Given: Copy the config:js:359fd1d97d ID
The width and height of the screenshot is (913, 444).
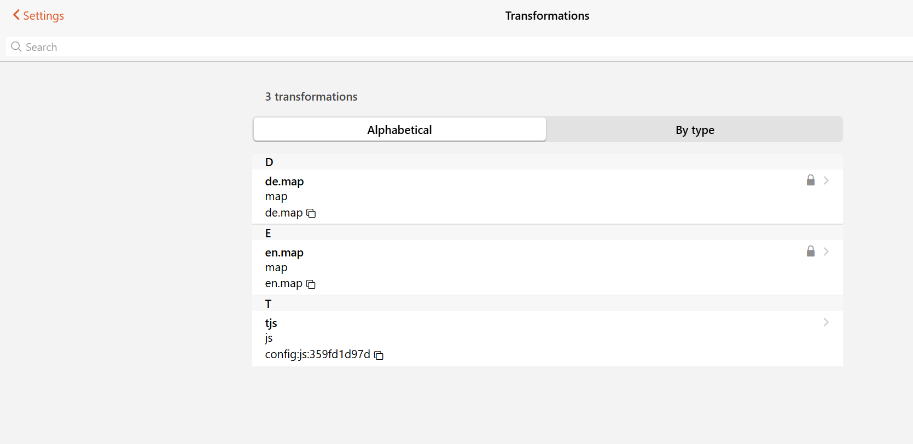Looking at the screenshot, I should [379, 355].
